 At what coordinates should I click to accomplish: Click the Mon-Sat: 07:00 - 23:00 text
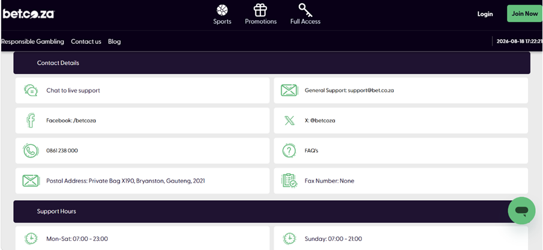(x=77, y=239)
